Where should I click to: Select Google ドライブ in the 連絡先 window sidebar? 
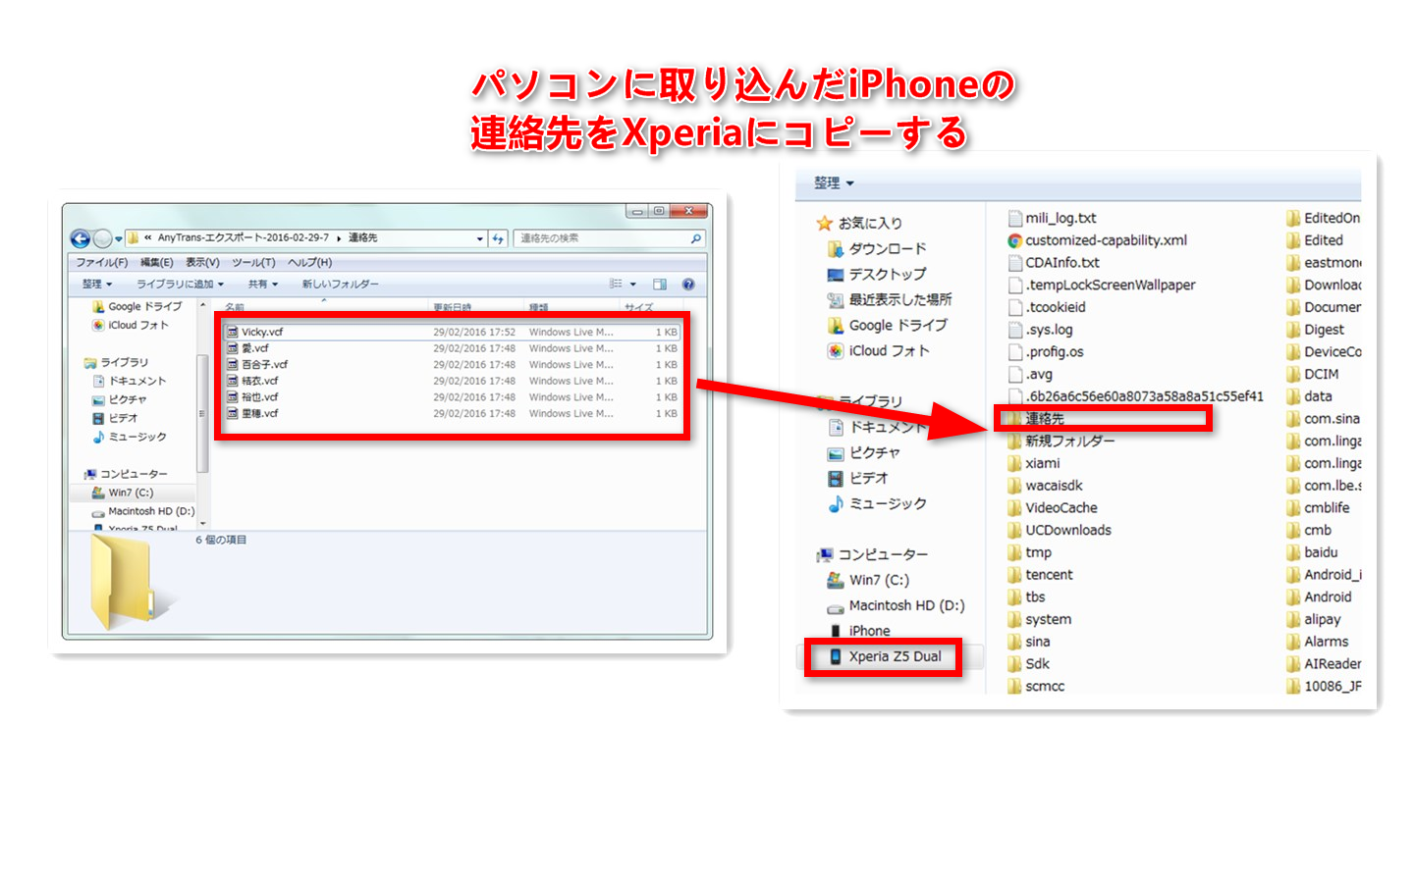click(x=136, y=307)
